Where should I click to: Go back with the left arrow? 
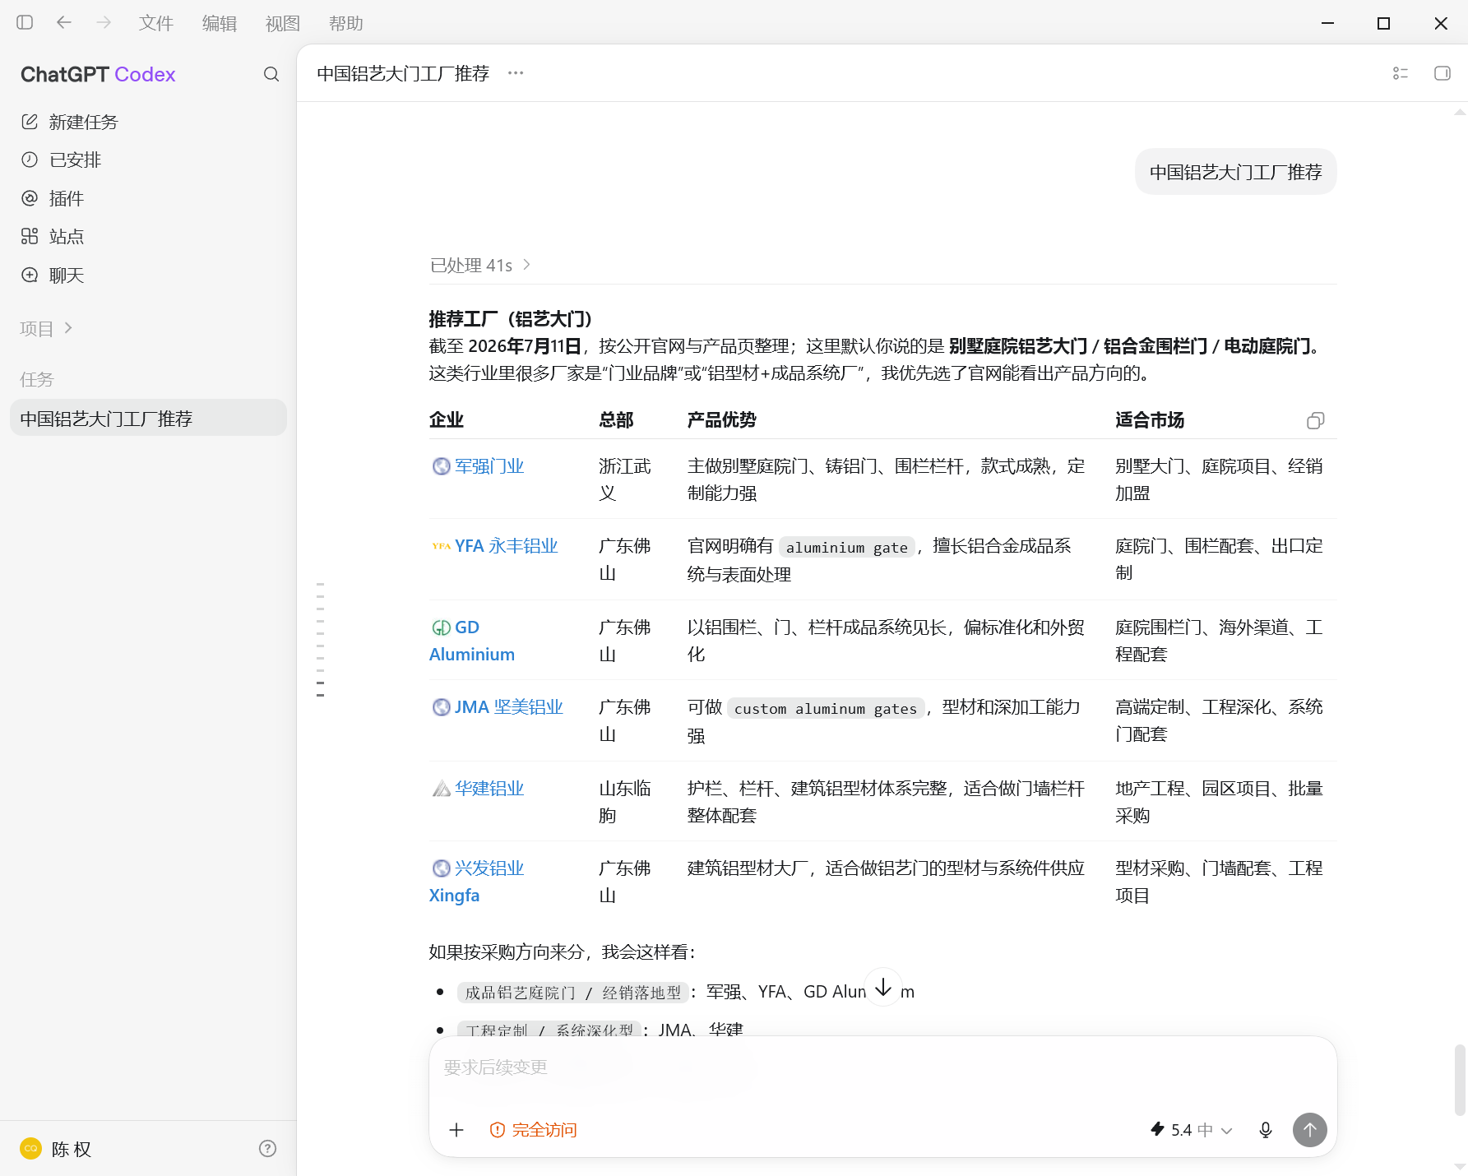(x=64, y=23)
